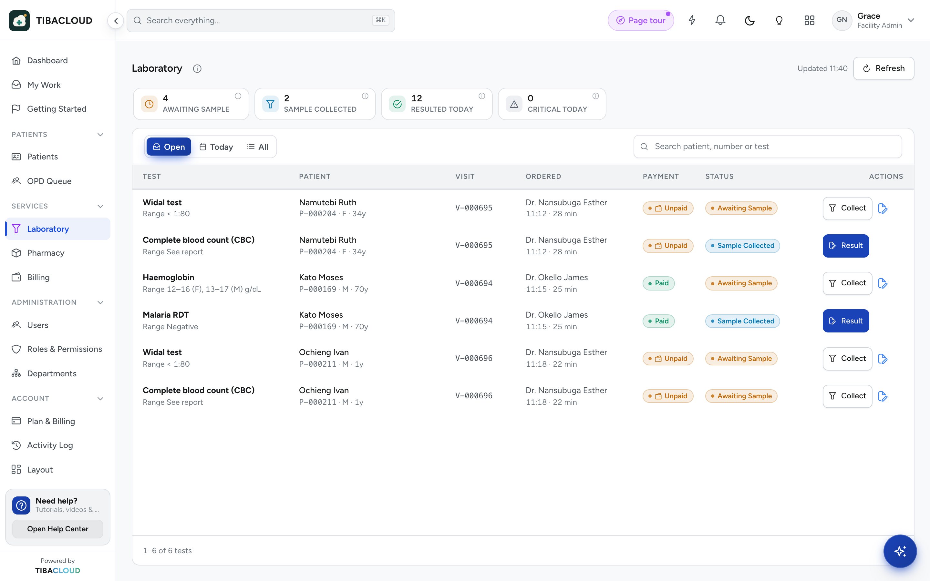Click edit-result icon in Haemoglobin row
The height and width of the screenshot is (581, 930).
pos(883,284)
